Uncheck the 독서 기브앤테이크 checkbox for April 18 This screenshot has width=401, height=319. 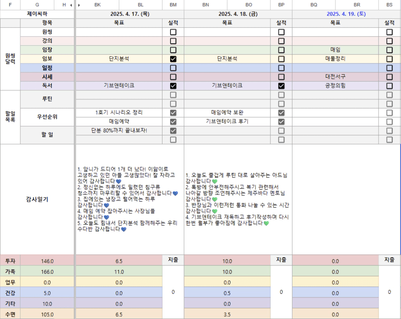point(281,86)
